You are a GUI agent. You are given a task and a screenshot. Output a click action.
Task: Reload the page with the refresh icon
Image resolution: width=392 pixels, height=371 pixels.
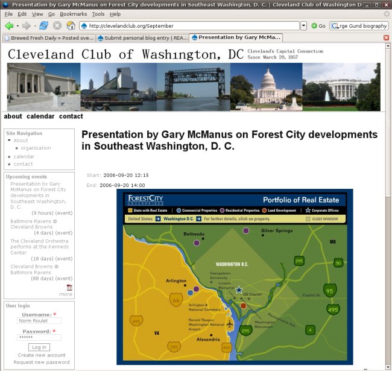coord(44,25)
